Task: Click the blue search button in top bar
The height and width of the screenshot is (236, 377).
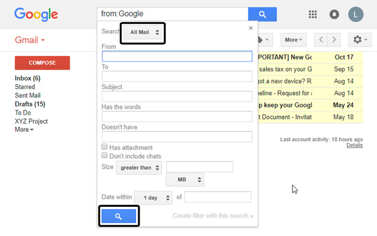Action: click(262, 15)
